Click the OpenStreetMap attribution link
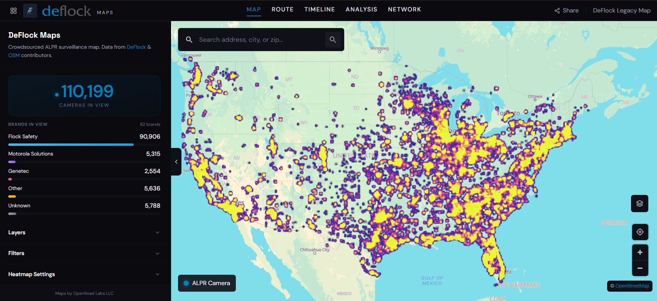 [x=632, y=286]
